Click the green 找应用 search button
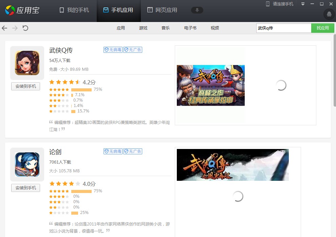Screen dimensions: 336x237 pyautogui.click(x=322, y=28)
